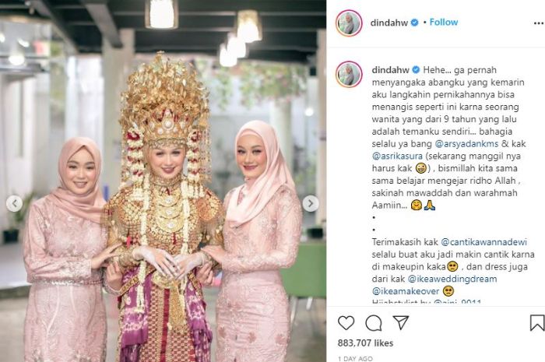
Task: Open the @ikeaweddingdream mention
Action: click(452, 279)
